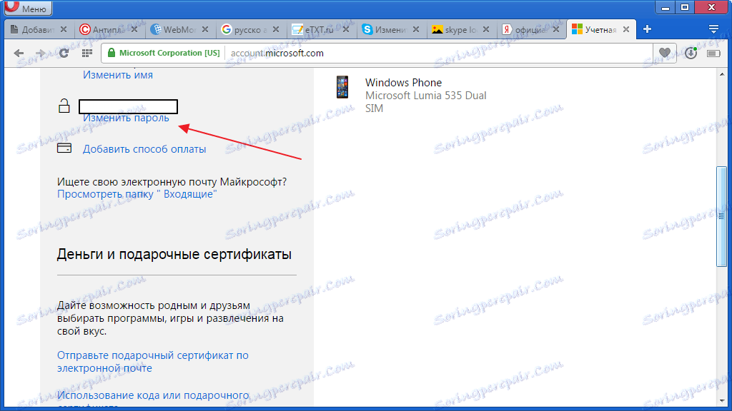Open the Изменить пароль link
Screen dimensions: 732x411
click(x=126, y=118)
